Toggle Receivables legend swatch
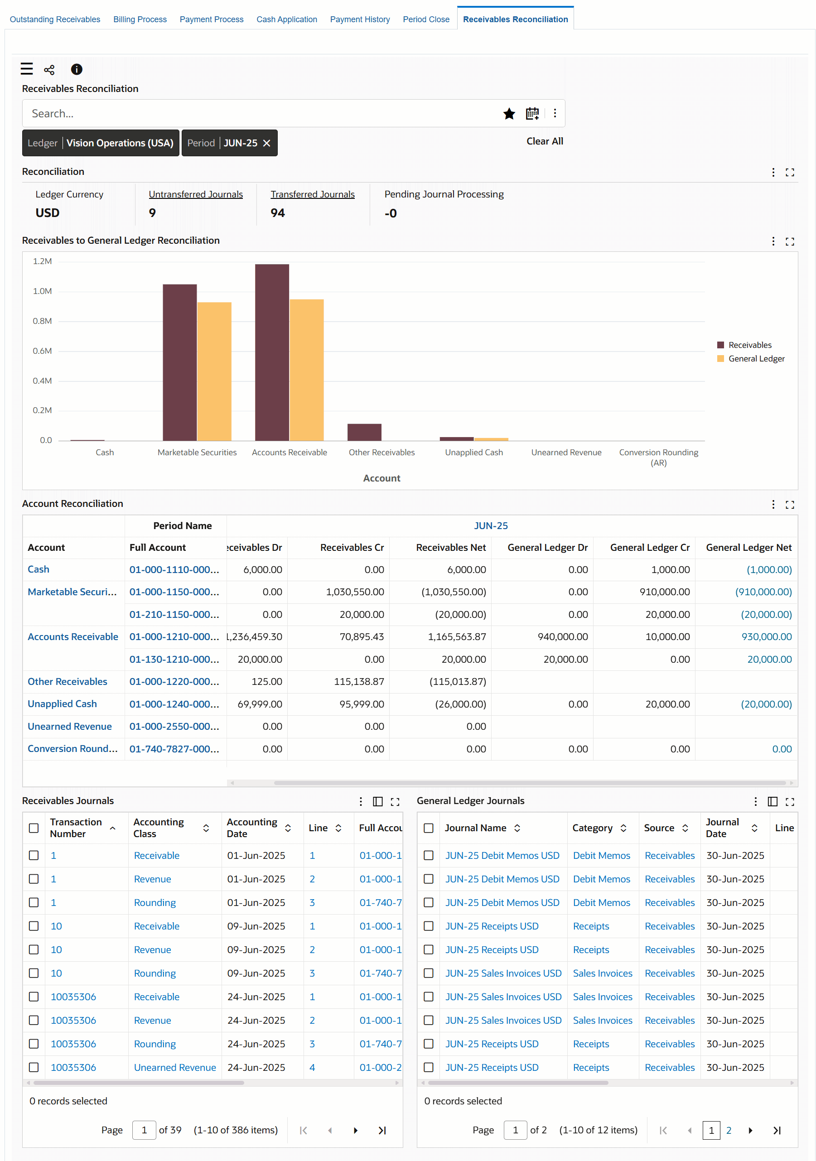 (720, 345)
